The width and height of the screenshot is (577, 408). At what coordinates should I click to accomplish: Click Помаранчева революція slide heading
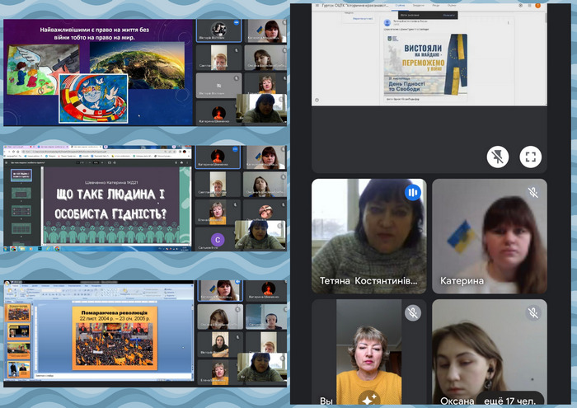click(x=114, y=312)
